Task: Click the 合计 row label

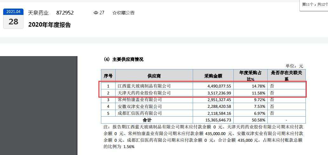Action: tap(147, 120)
